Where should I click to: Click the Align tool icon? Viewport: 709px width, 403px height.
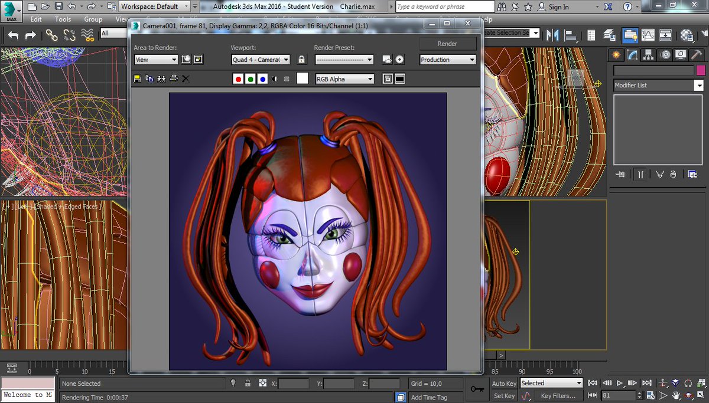[x=572, y=35]
